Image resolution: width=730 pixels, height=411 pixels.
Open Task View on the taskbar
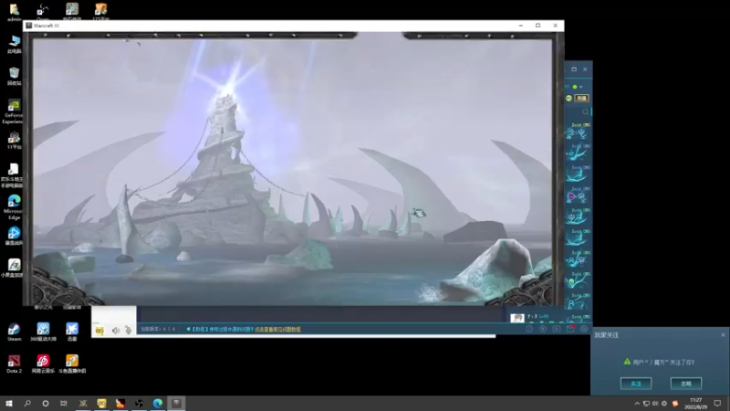pos(64,404)
